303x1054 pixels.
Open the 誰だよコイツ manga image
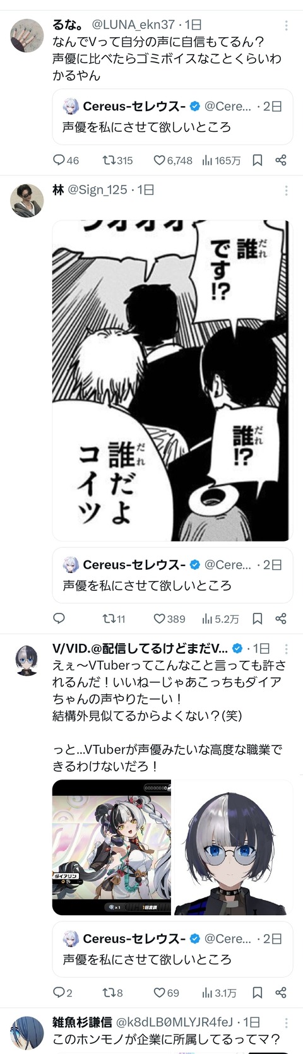point(172,380)
